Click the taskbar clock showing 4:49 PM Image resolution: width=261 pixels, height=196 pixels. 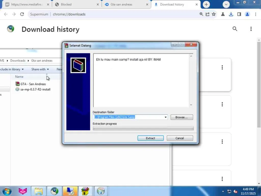pos(248,191)
